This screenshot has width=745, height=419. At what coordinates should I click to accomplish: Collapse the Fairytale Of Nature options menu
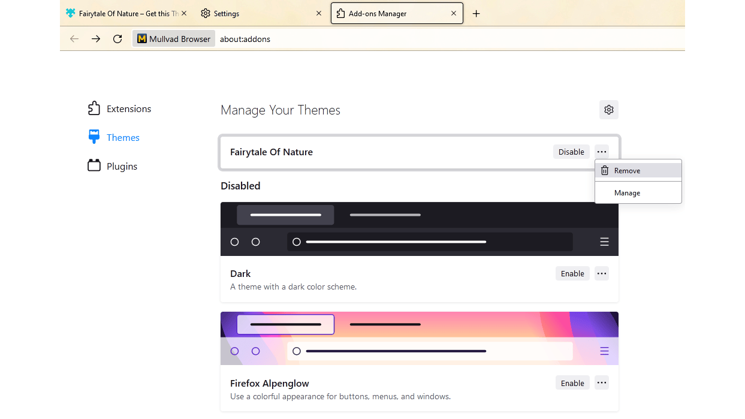click(602, 152)
